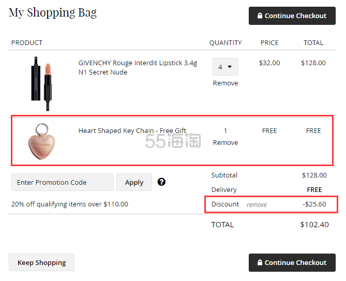Open the lipstick quantity dropdown showing 4

point(225,67)
